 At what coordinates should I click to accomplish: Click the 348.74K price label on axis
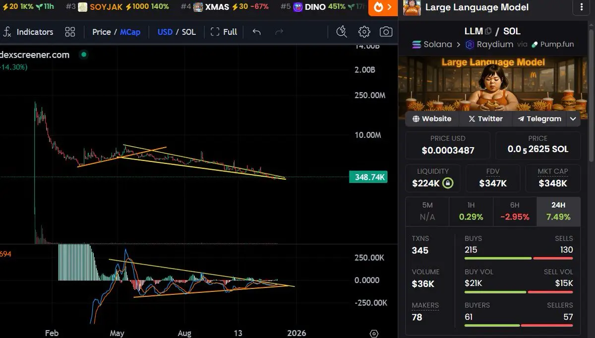(368, 177)
